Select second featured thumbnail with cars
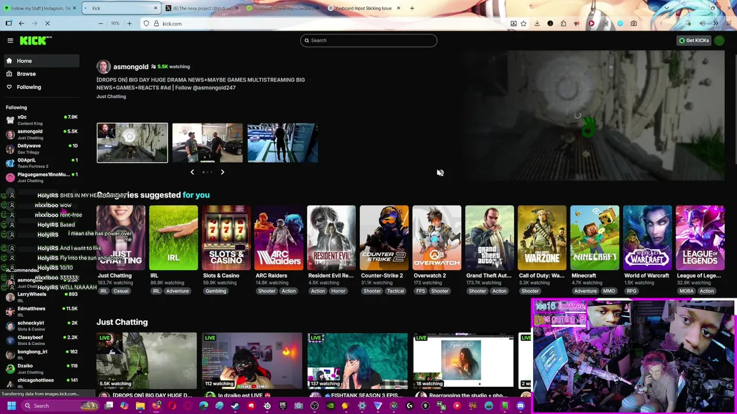737x414 pixels. coord(207,143)
